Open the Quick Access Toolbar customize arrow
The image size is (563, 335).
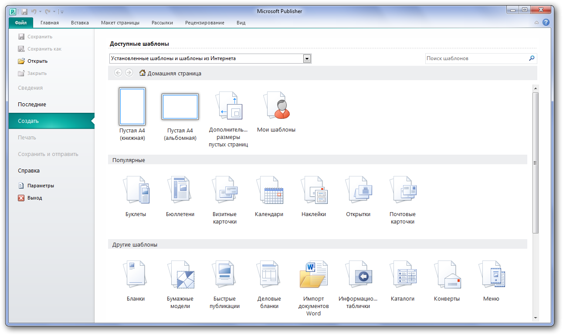[62, 12]
